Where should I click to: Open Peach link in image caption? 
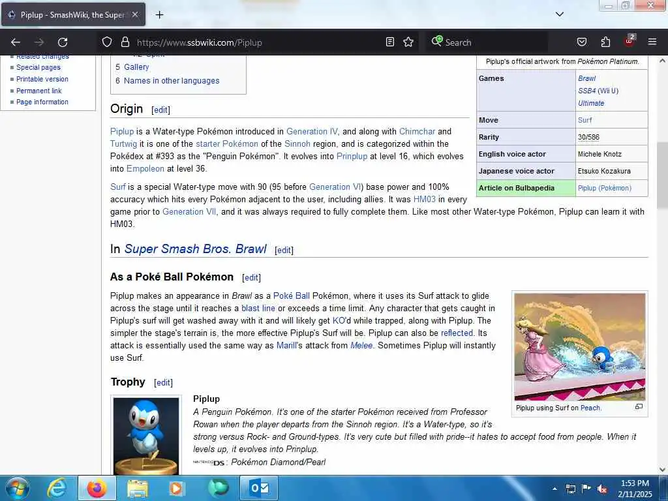590,408
